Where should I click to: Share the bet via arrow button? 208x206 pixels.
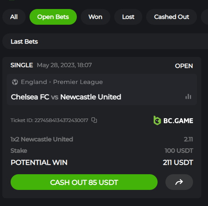179,182
